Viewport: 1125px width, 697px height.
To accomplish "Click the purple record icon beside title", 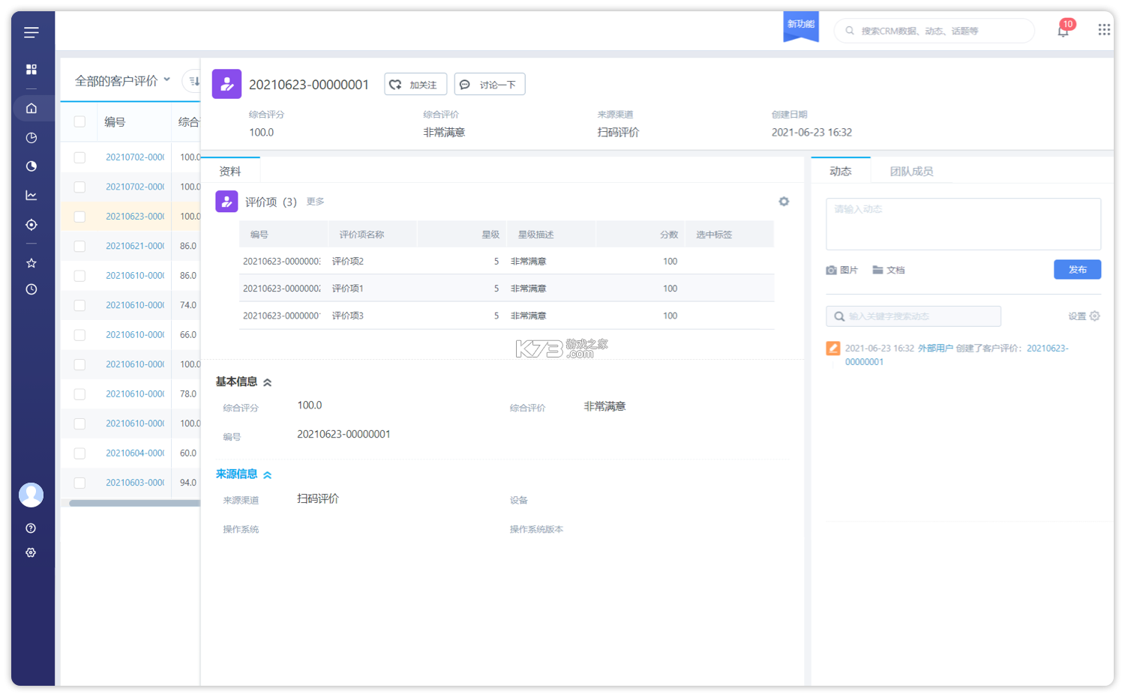I will (226, 84).
